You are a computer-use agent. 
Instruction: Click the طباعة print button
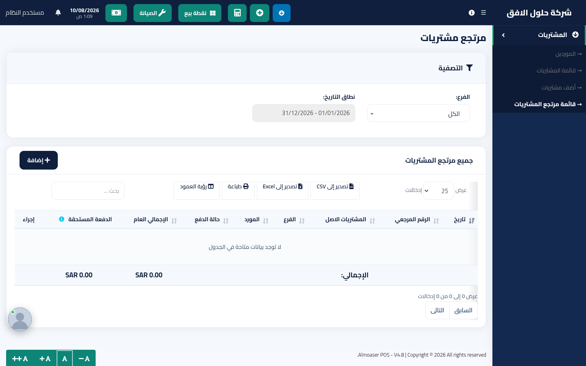pos(238,191)
